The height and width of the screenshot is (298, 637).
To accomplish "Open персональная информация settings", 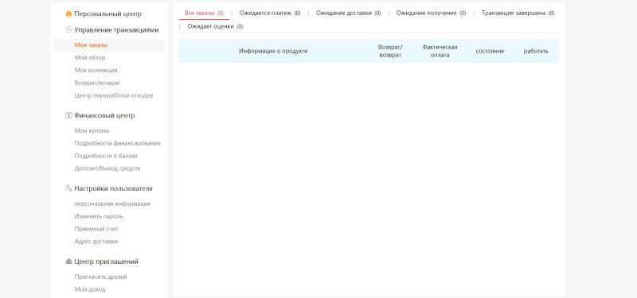I will [112, 203].
